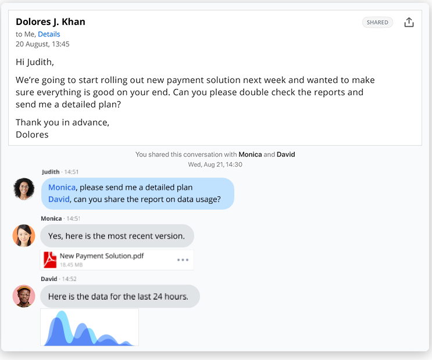Click sender name Dolores J. Khan
432x360 pixels.
point(51,22)
